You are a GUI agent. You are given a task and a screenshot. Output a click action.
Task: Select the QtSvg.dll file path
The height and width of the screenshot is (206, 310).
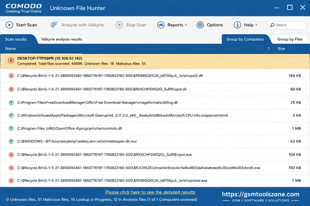coord(97,103)
